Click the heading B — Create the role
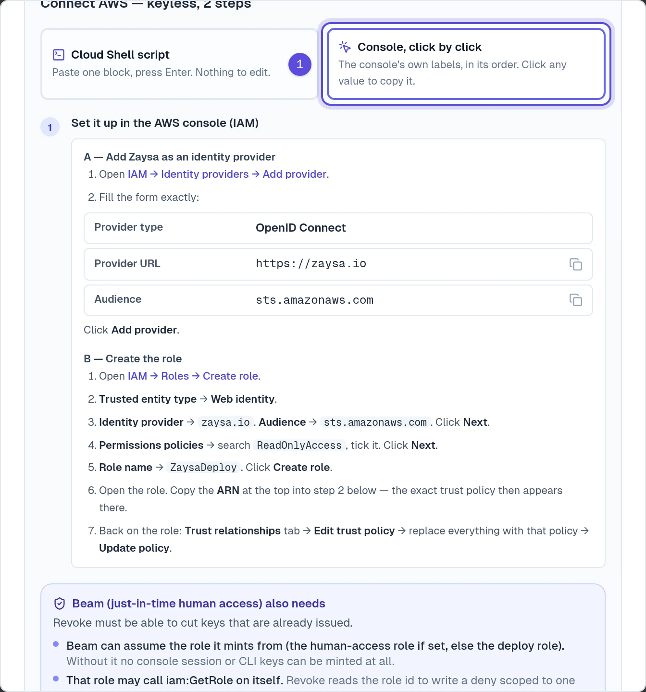The width and height of the screenshot is (646, 692). point(133,358)
